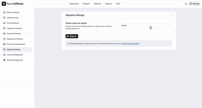Click the Domain Management globe icon
Screen dimensions: 202x108
pyautogui.click(x=4, y=60)
